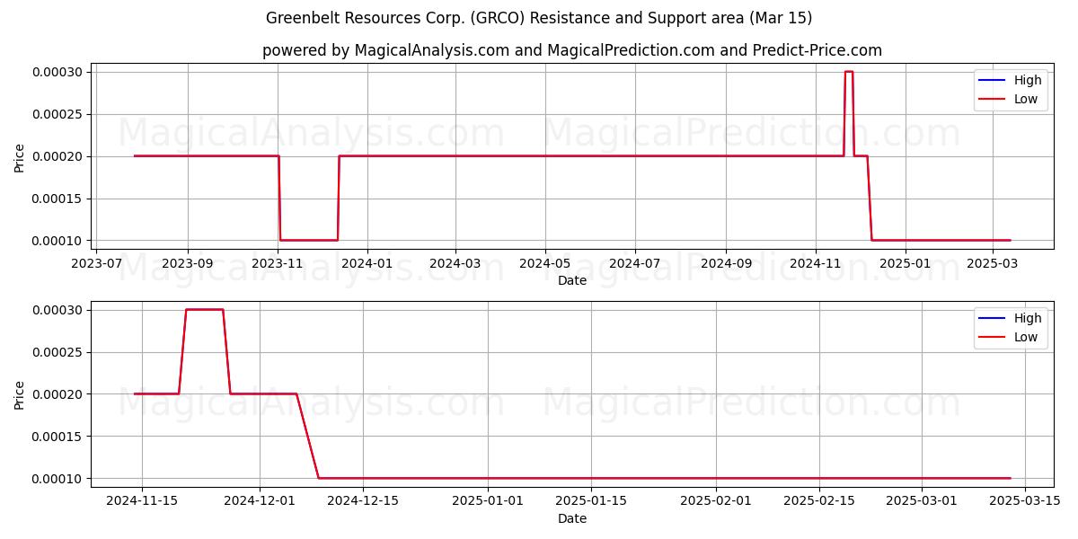The height and width of the screenshot is (539, 1078).
Task: Click bottom chart y-axis label 0.00030
Action: tap(57, 310)
